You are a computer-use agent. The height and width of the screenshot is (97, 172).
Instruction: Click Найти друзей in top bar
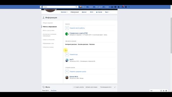click(x=99, y=7)
